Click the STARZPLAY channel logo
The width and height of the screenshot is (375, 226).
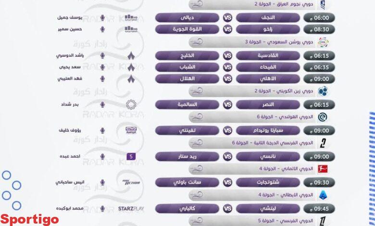tap(131, 209)
